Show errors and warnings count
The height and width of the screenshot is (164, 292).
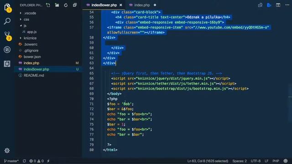point(36,161)
